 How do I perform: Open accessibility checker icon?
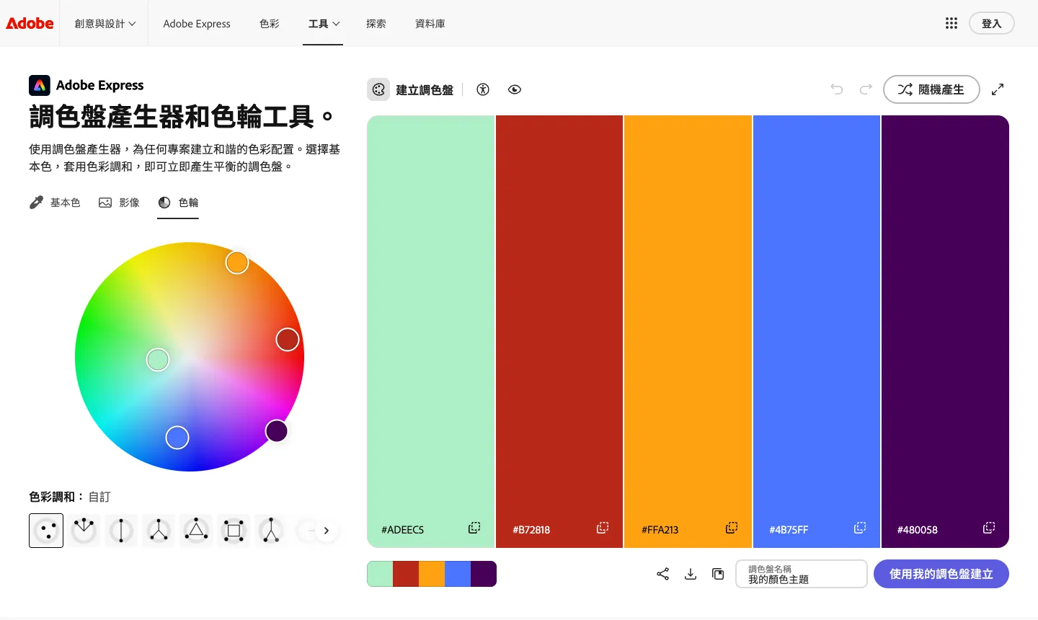[x=483, y=89]
